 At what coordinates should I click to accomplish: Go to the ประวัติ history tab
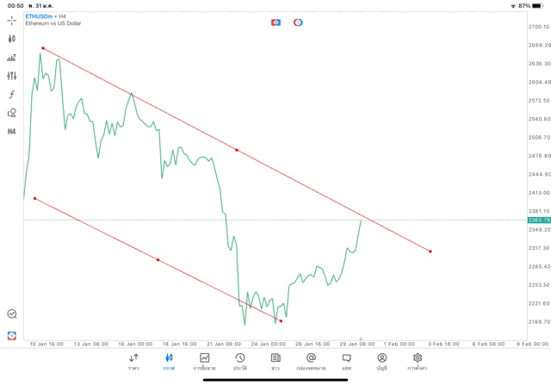tap(239, 361)
